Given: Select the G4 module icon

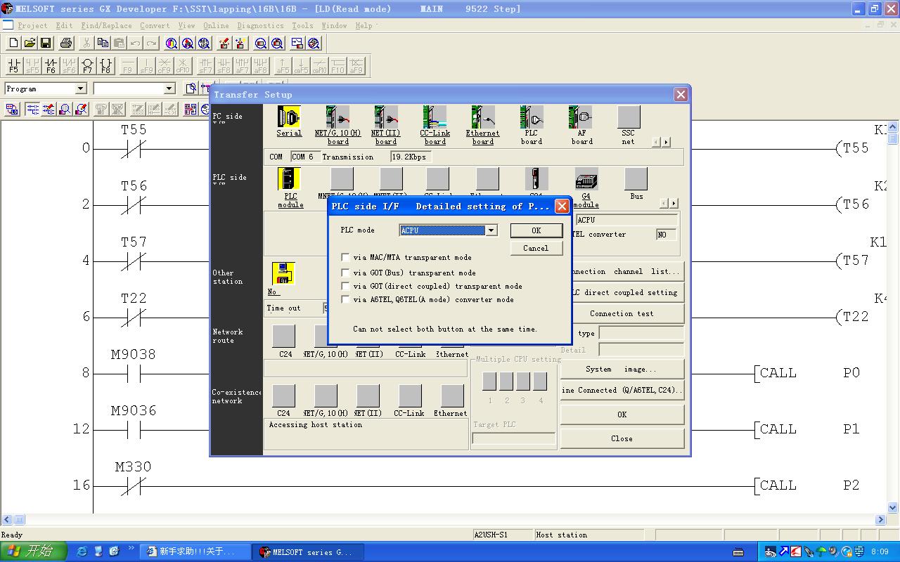Looking at the screenshot, I should tap(586, 180).
